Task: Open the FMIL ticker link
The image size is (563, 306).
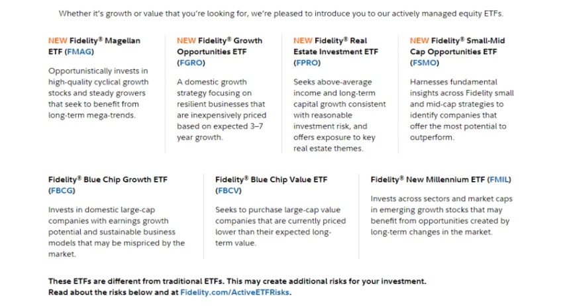Action: coord(499,180)
